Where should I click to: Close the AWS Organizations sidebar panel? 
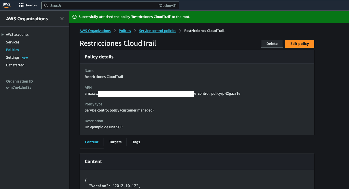coord(62,19)
